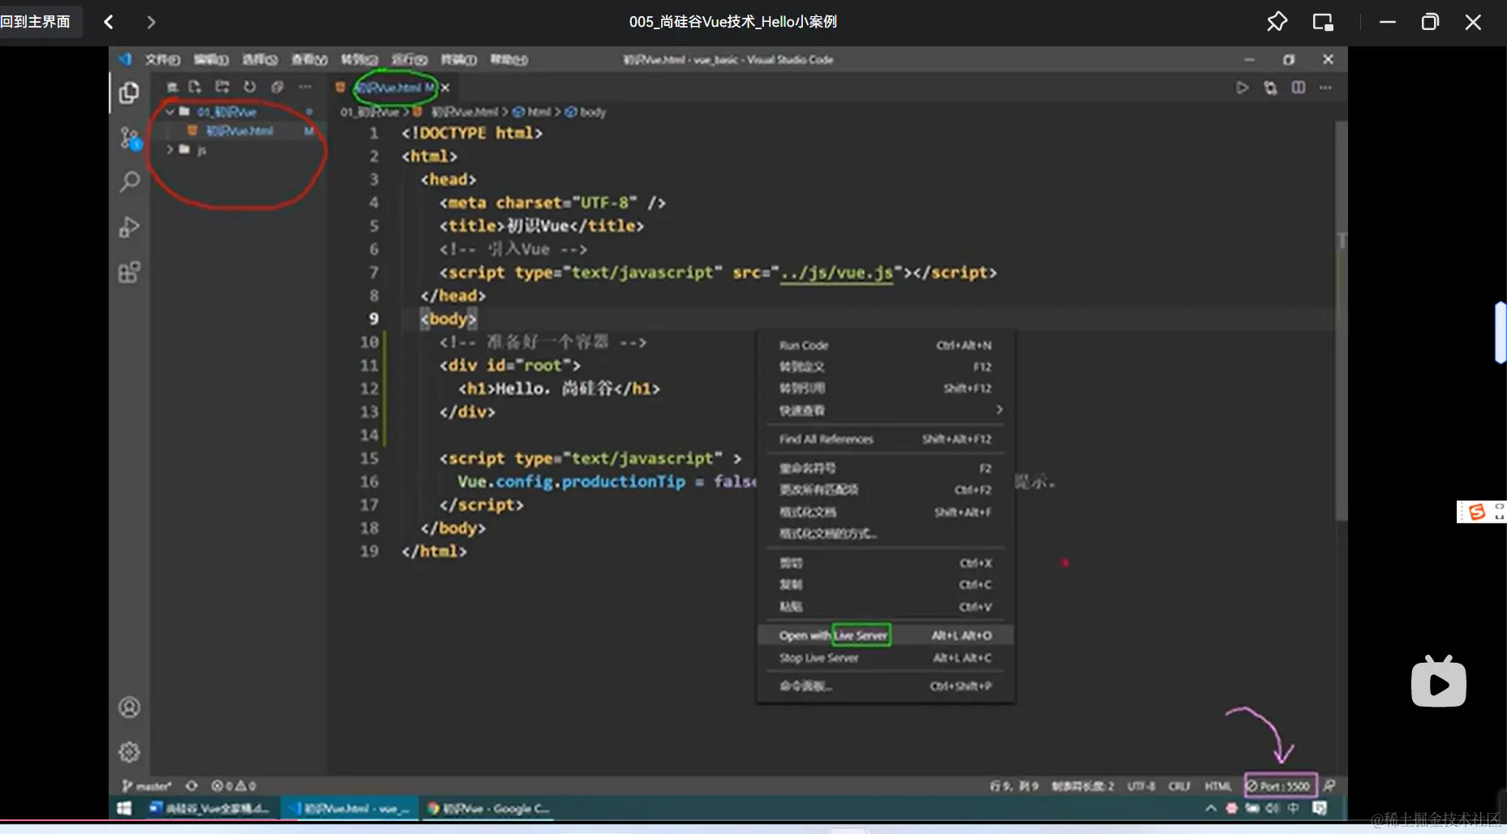Click the pin icon in the title bar
The width and height of the screenshot is (1507, 834).
[x=1277, y=22]
